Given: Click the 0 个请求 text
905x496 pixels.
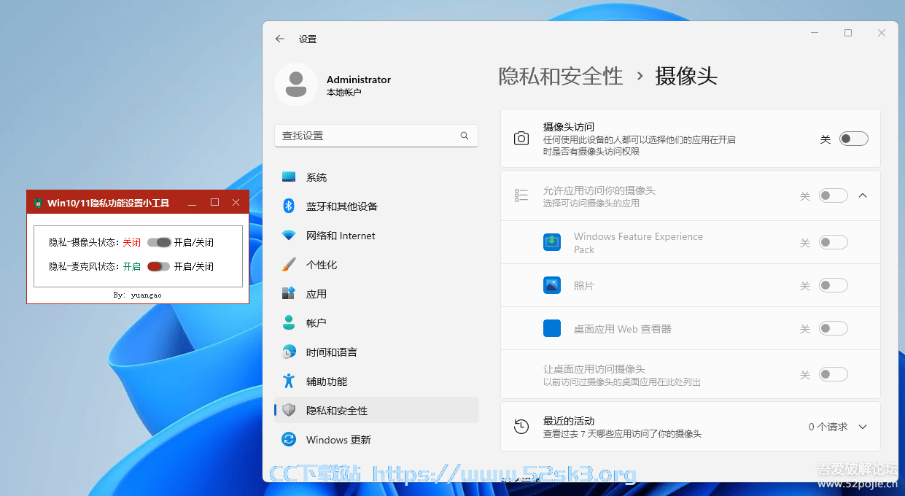Looking at the screenshot, I should 828,427.
